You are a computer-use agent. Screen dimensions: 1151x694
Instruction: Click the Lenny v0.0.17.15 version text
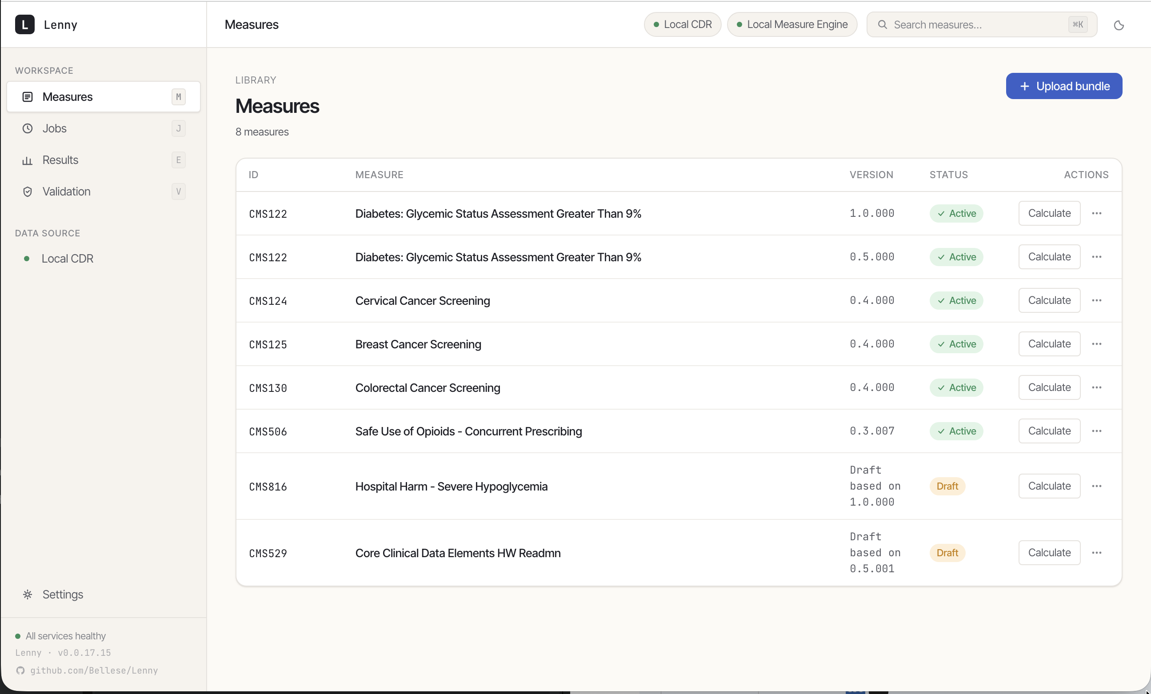point(63,653)
